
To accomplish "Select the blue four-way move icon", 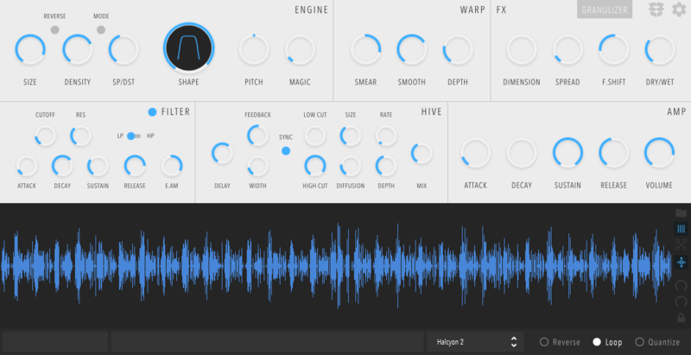I will 681,262.
